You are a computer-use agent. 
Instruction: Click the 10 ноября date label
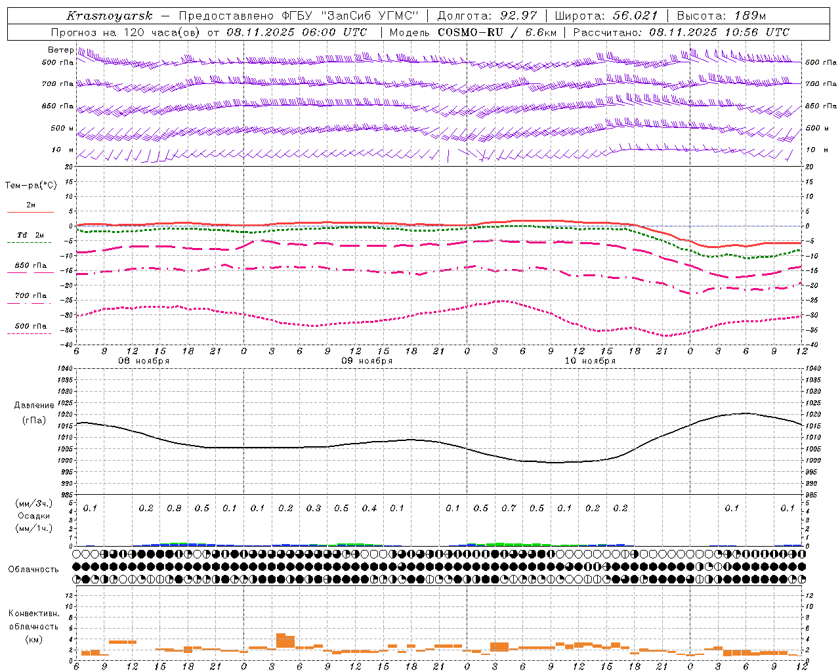coord(590,361)
